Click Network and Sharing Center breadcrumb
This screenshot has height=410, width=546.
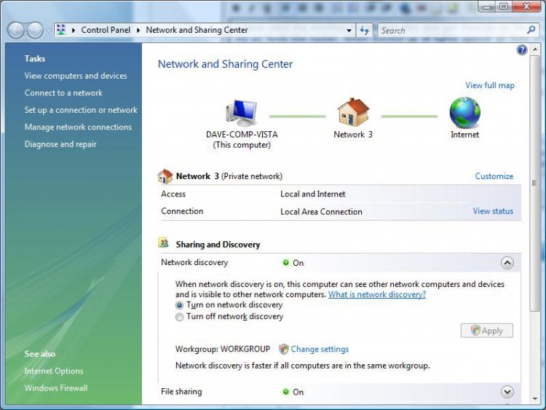click(x=197, y=30)
